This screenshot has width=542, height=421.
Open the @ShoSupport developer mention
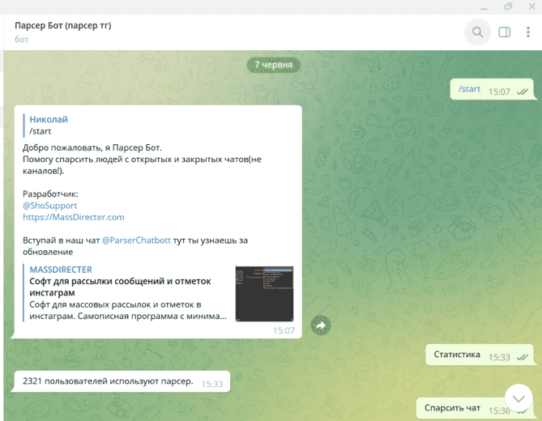[49, 206]
